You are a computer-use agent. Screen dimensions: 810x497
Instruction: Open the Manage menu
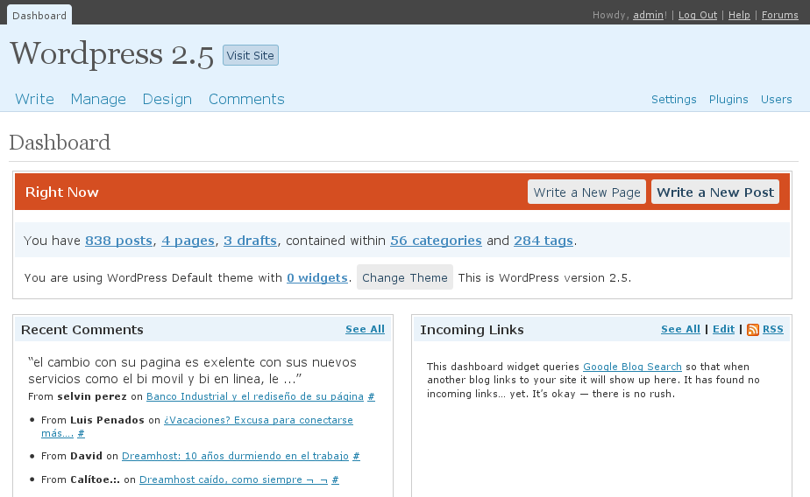tap(98, 99)
